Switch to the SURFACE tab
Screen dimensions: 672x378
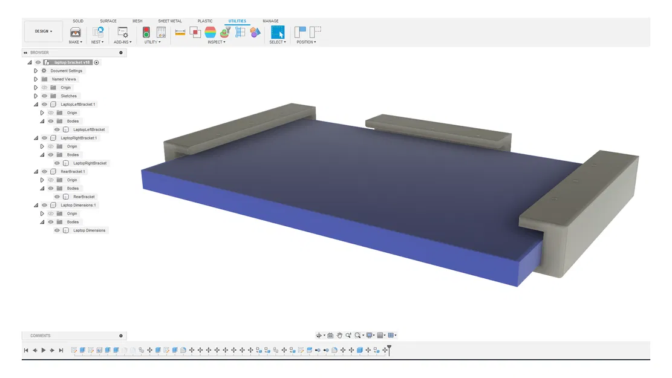[x=108, y=21]
